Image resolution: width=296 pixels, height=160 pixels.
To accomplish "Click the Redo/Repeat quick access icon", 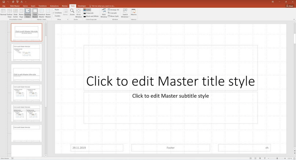I will point(13,2).
